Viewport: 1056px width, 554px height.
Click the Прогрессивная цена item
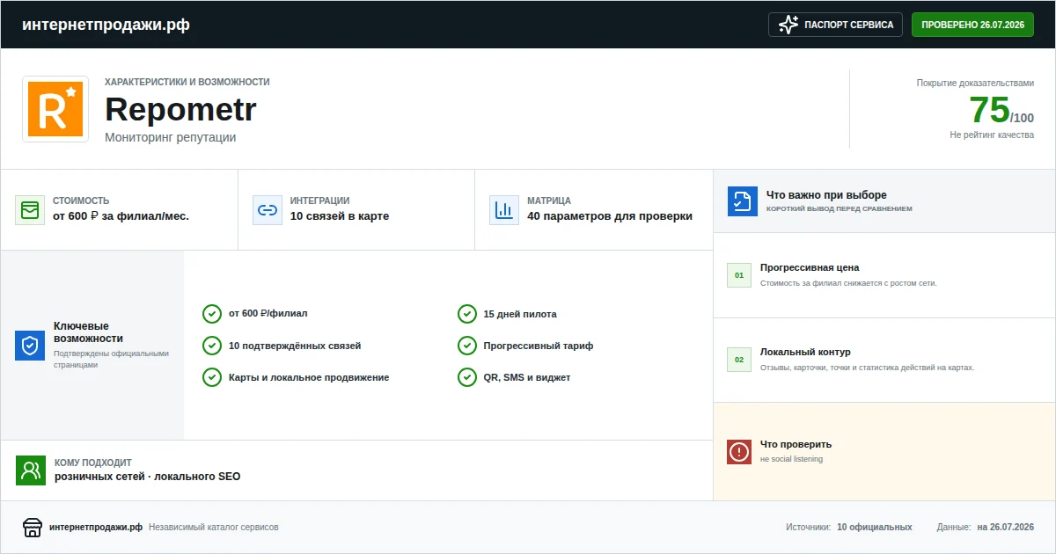click(x=884, y=275)
